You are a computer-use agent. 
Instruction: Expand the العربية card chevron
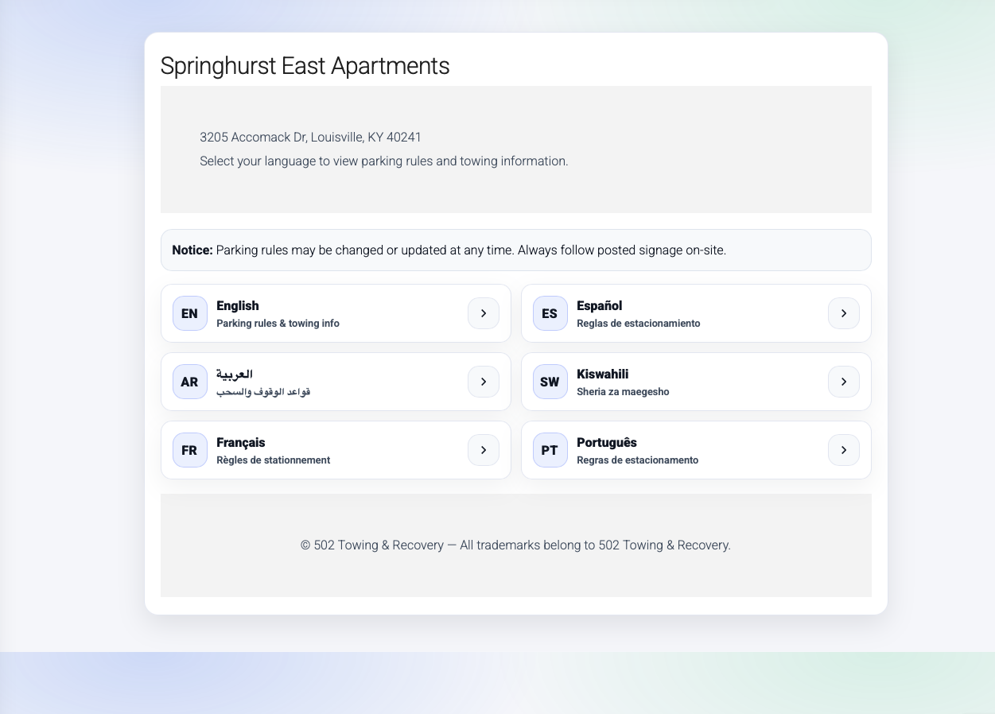click(x=483, y=382)
